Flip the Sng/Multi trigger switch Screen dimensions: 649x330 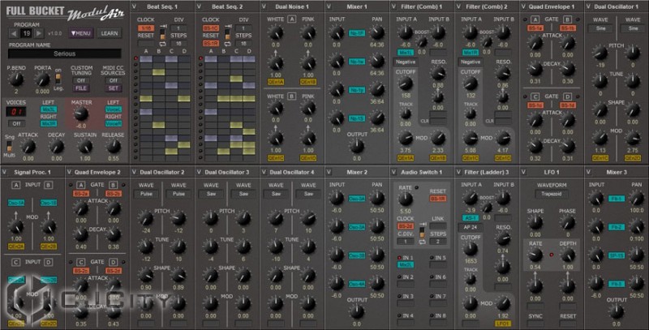pyautogui.click(x=10, y=146)
